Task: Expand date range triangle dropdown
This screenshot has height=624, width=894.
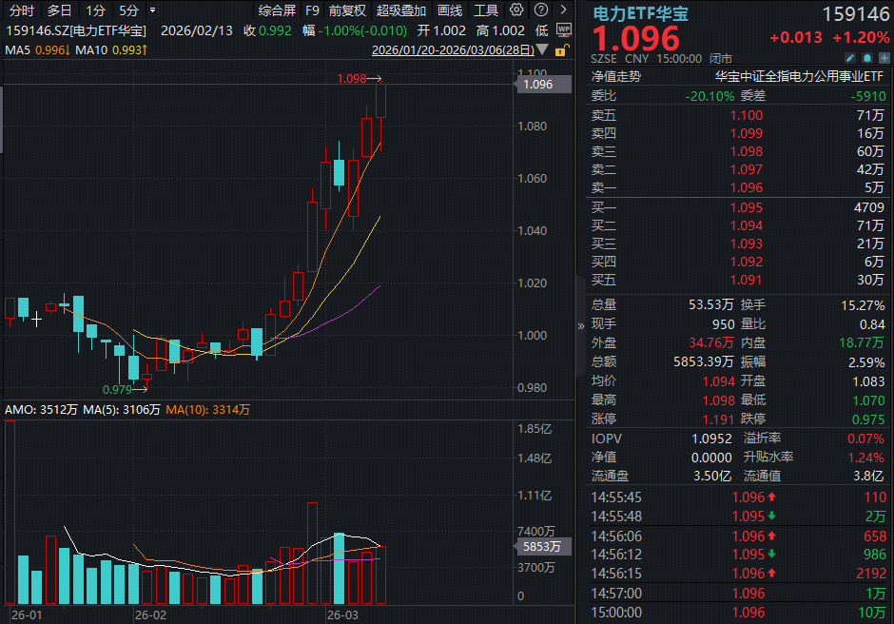Action: [541, 49]
